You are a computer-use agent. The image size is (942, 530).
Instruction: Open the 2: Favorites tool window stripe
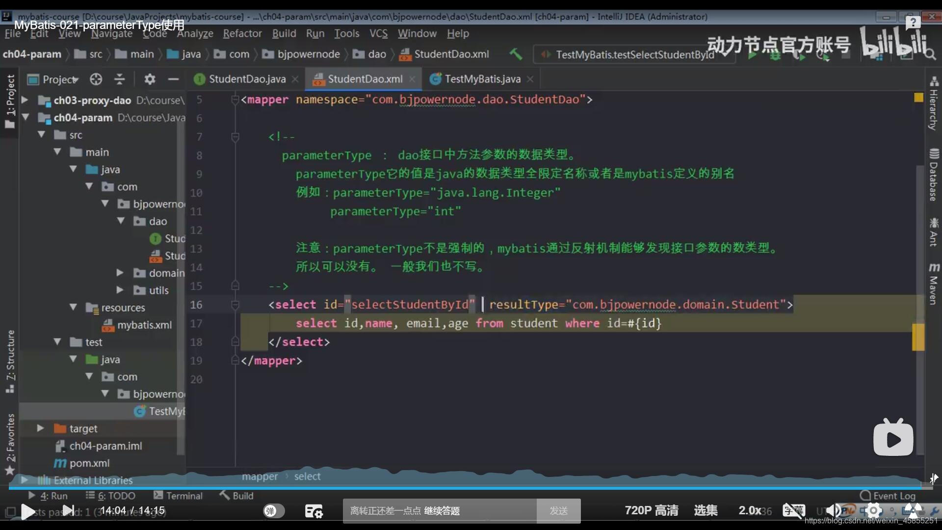pyautogui.click(x=10, y=444)
